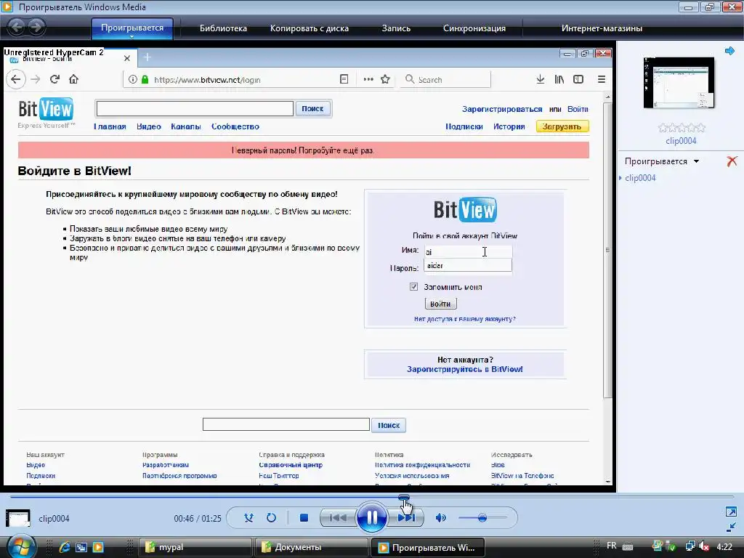Open Сообщество navigation link
Viewport: 744px width, 558px height.
coord(235,126)
